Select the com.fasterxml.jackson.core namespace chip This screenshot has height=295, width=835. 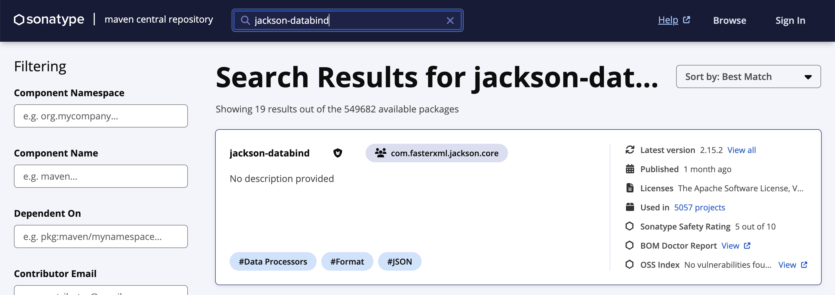436,153
